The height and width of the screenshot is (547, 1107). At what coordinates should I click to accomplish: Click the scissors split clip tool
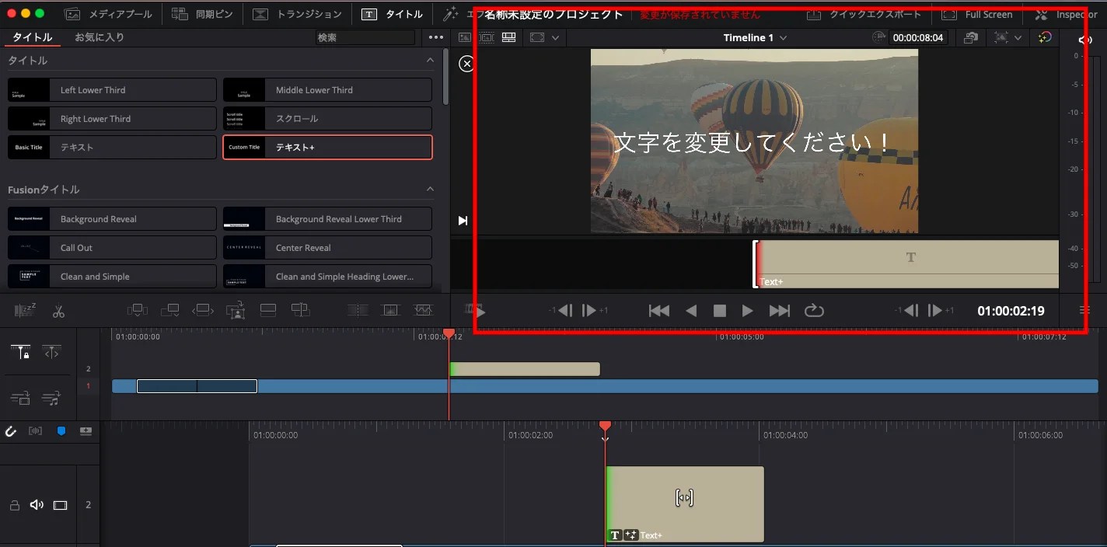tap(58, 311)
